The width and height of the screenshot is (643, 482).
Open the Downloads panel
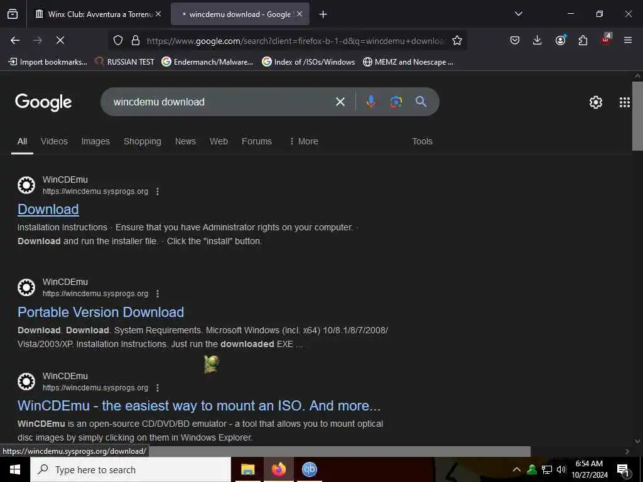point(538,40)
